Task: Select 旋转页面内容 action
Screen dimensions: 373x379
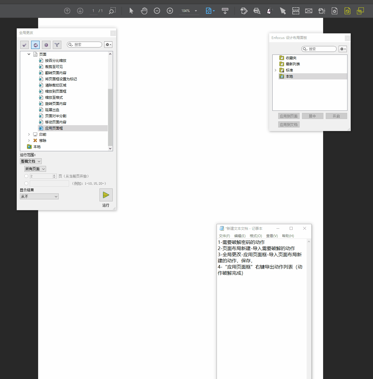Action: pos(56,103)
